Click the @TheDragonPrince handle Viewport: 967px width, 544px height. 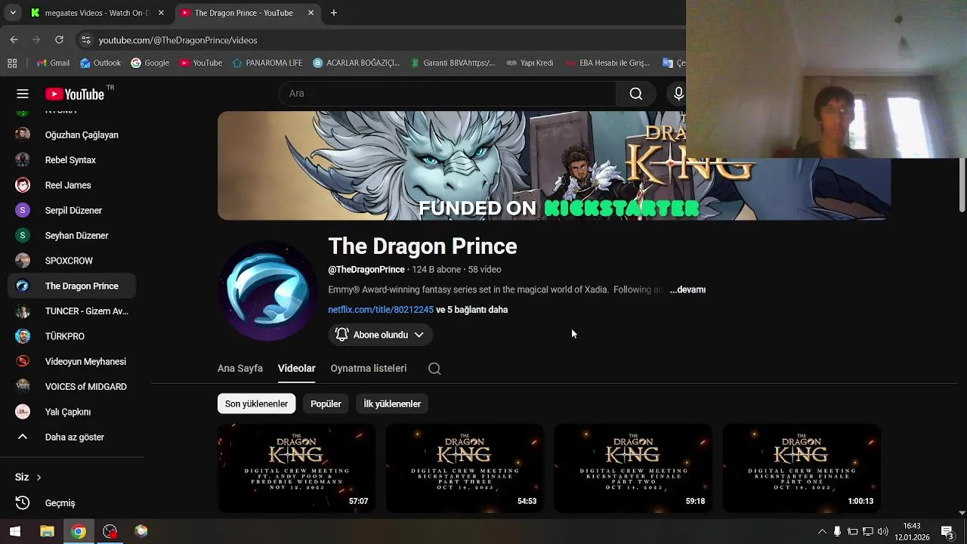pos(366,270)
